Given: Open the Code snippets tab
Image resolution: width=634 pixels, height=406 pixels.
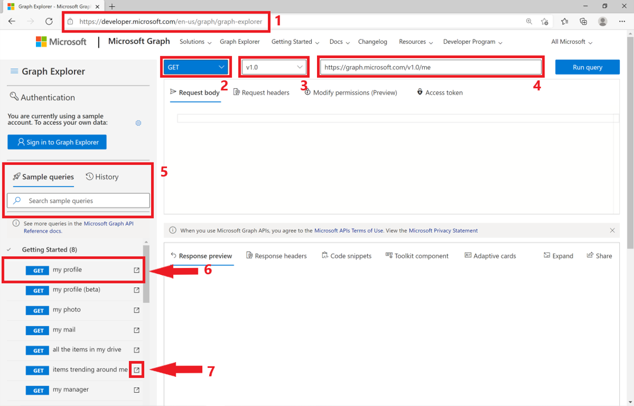Looking at the screenshot, I should [x=346, y=255].
